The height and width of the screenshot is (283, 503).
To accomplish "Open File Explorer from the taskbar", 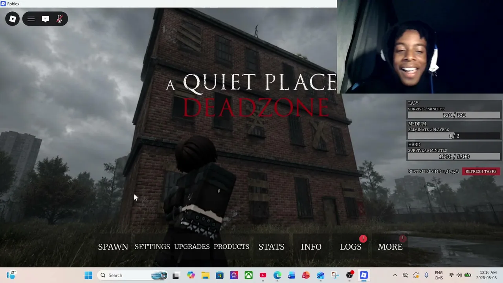I will coord(206,275).
